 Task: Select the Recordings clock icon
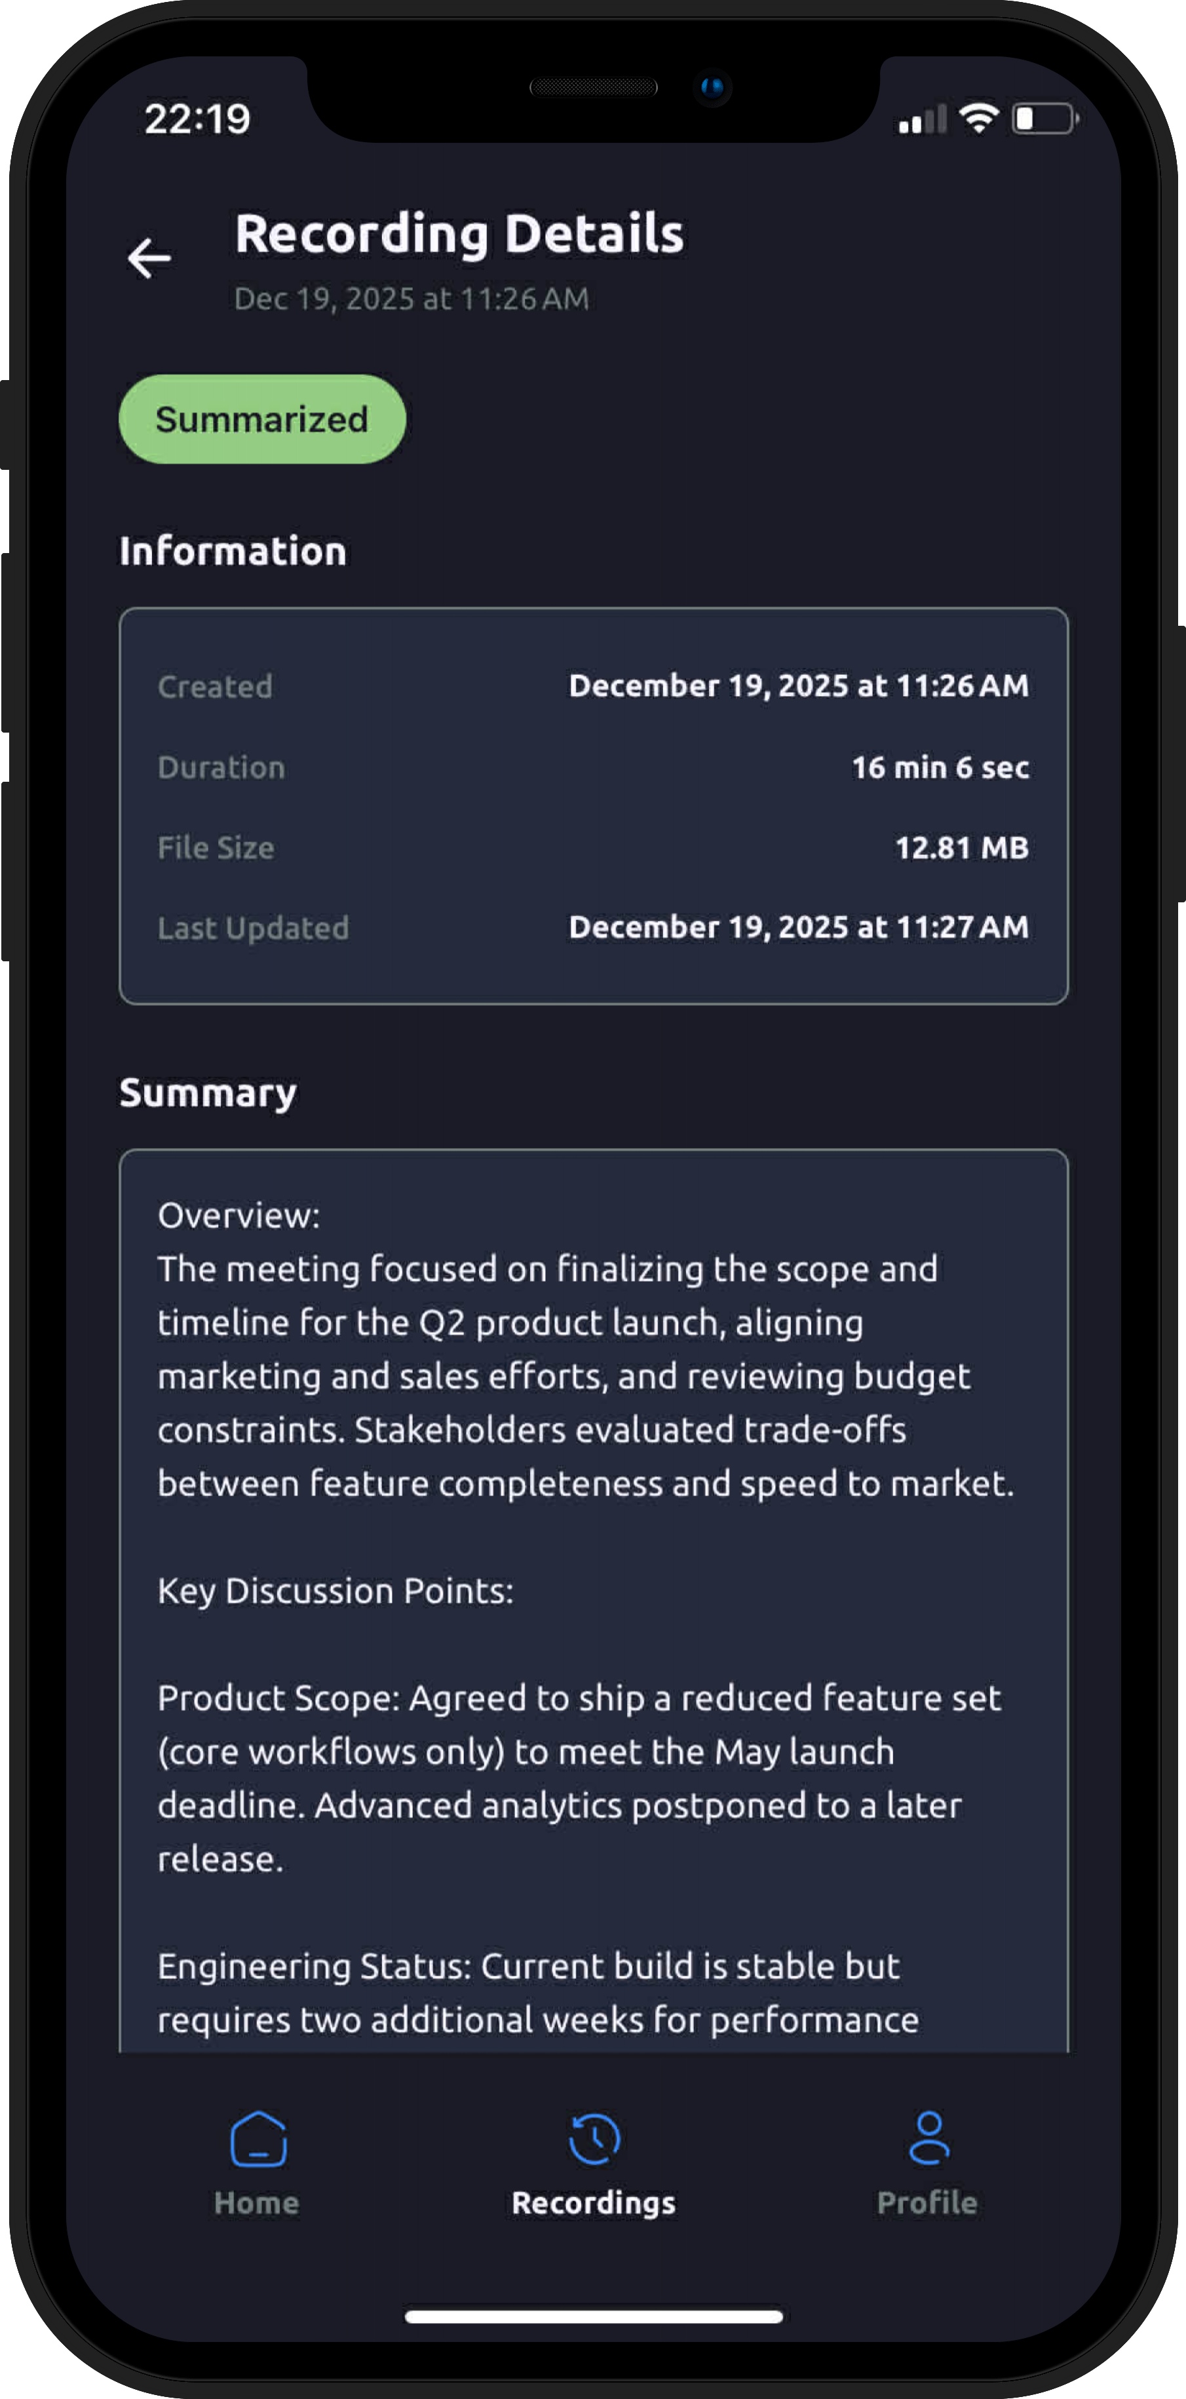(593, 2138)
